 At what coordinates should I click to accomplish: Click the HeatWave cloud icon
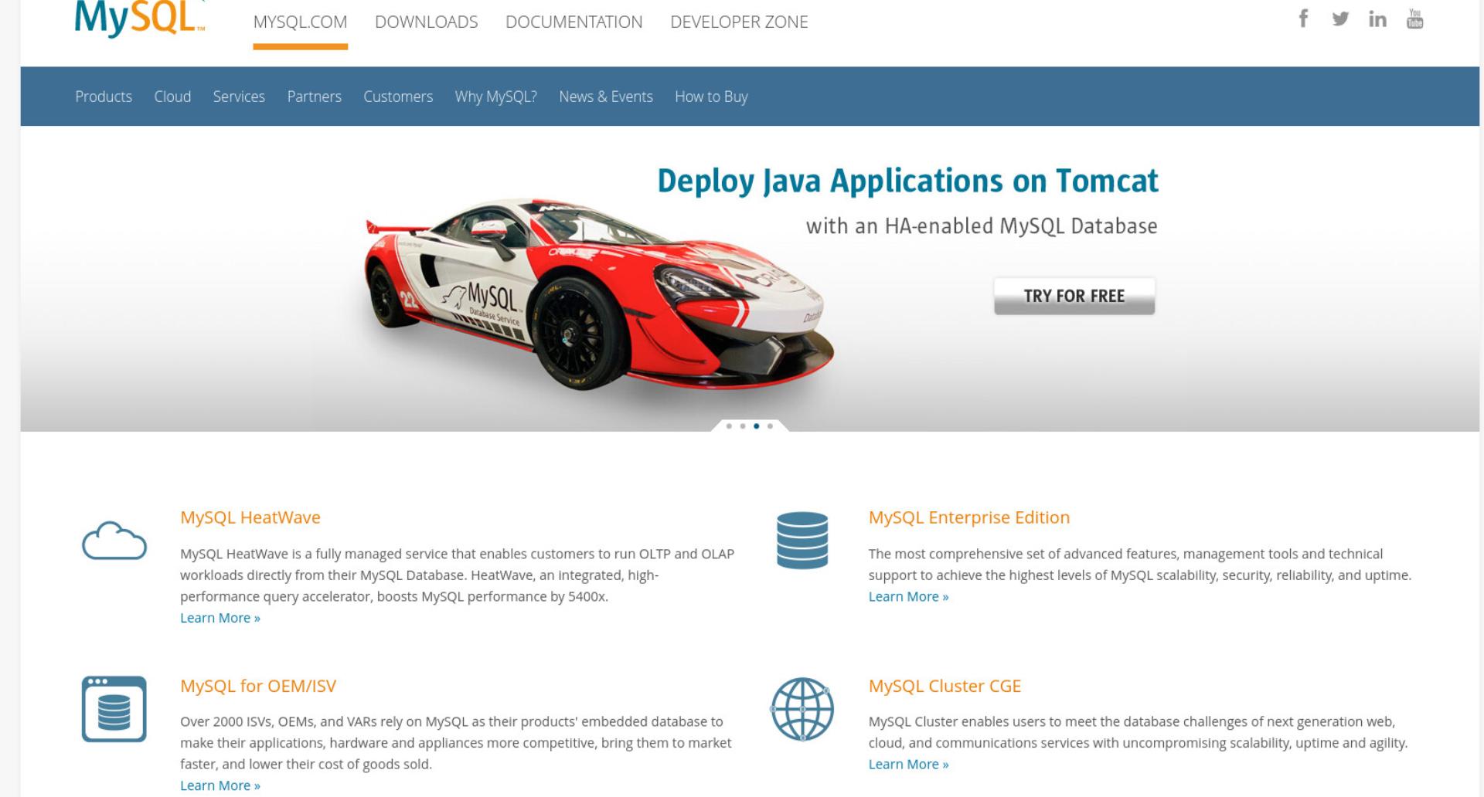[114, 540]
